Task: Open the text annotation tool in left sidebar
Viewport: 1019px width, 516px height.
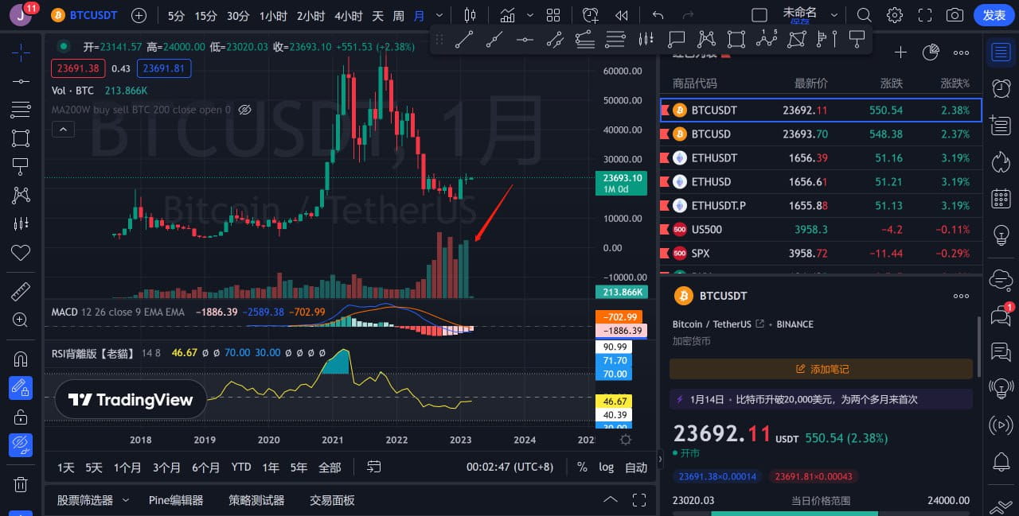Action: tap(21, 166)
